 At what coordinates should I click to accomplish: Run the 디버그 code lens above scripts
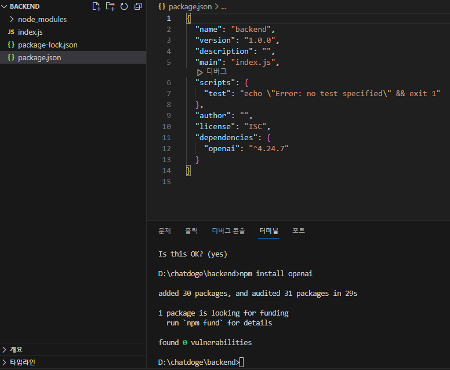coord(217,72)
